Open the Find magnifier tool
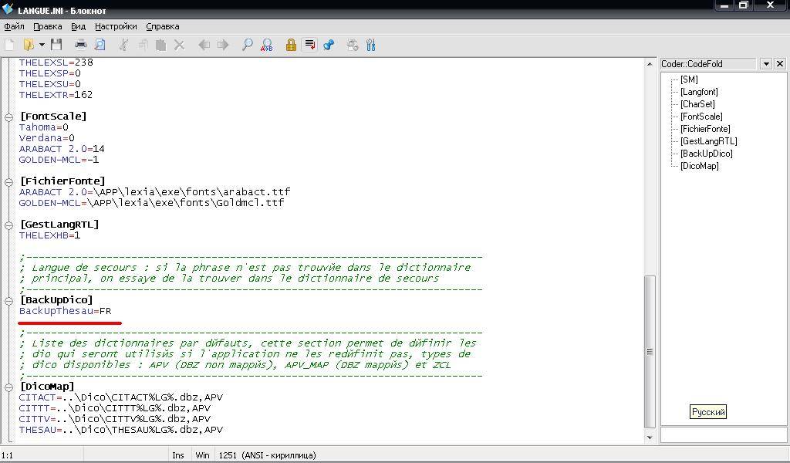The width and height of the screenshot is (790, 463). point(248,45)
